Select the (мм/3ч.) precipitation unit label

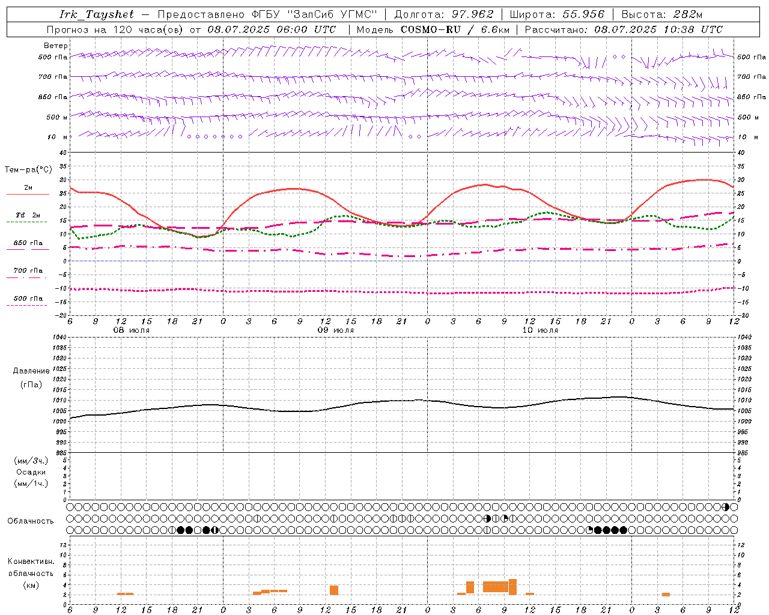pos(31,461)
